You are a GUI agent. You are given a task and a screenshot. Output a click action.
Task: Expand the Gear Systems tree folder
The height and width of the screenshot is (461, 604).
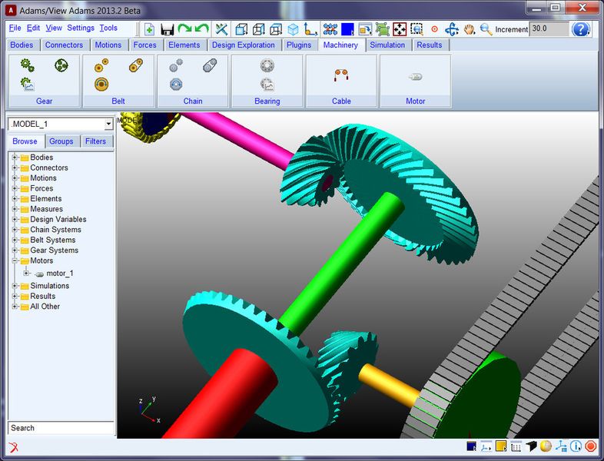click(x=14, y=250)
